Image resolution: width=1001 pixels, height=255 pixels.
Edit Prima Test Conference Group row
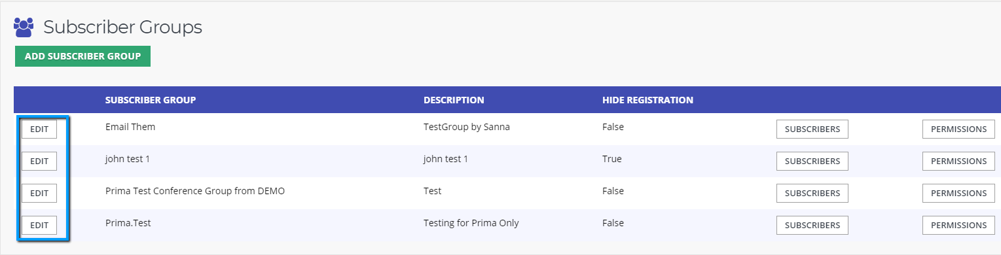pos(39,193)
